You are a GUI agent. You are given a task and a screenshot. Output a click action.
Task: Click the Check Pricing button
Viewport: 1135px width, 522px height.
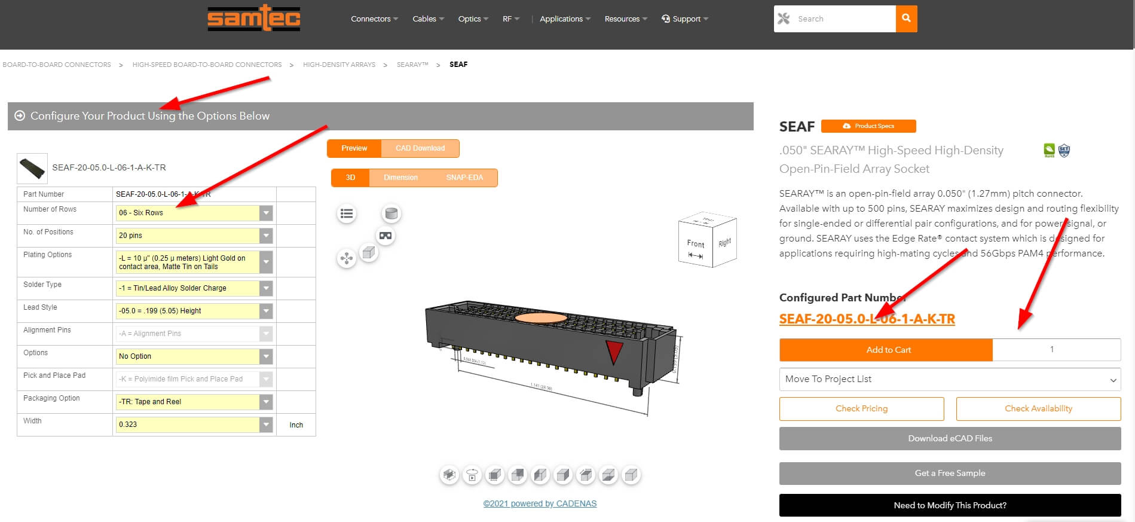[x=861, y=409]
